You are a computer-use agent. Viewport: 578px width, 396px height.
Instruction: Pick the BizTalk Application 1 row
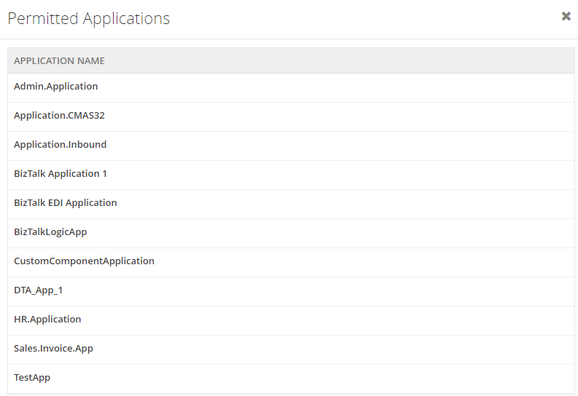[291, 175]
